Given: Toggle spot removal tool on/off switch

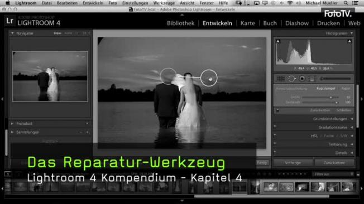Looking at the screenshot, I should pyautogui.click(x=277, y=110).
